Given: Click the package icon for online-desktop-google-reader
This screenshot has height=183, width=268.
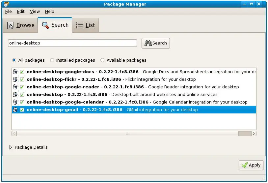Looking at the screenshot, I should [15, 87].
